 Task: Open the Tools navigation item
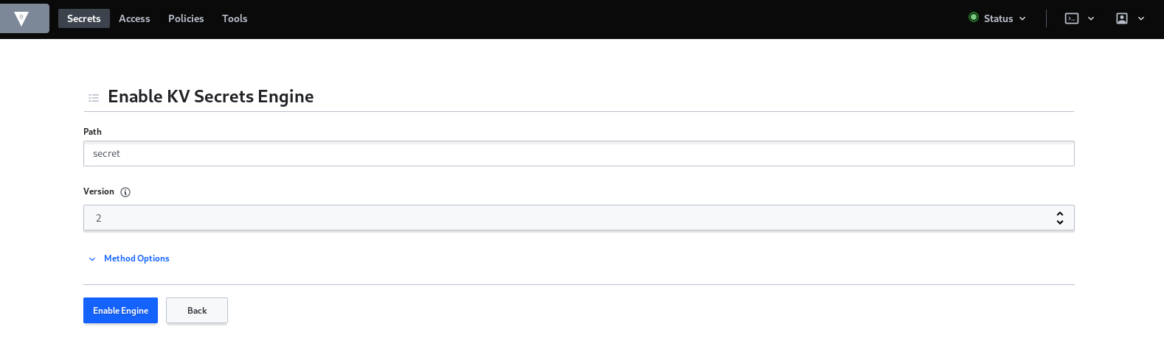click(x=235, y=18)
